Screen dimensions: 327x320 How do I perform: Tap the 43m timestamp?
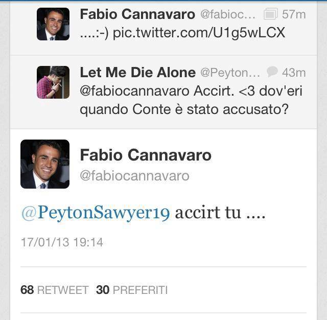pos(294,72)
